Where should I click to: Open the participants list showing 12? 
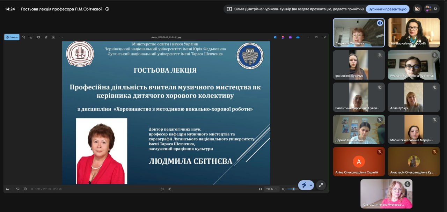[x=432, y=9]
